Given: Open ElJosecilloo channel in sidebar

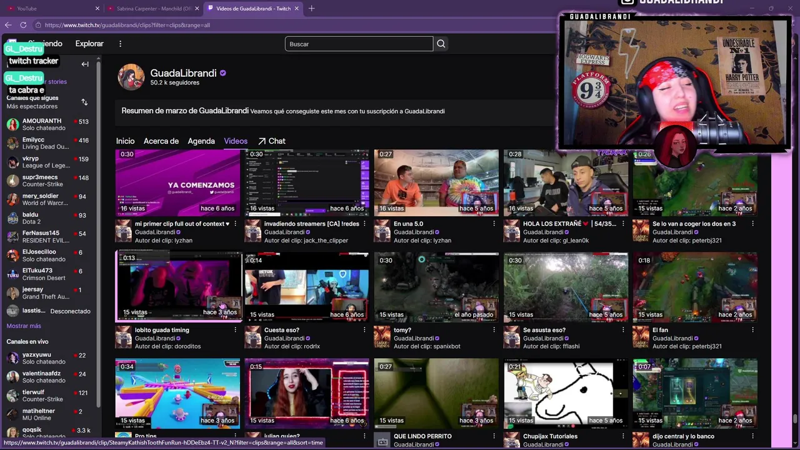Looking at the screenshot, I should (x=49, y=256).
